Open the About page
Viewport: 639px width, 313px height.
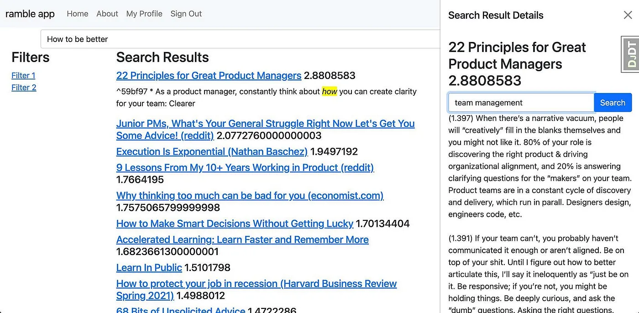click(107, 14)
